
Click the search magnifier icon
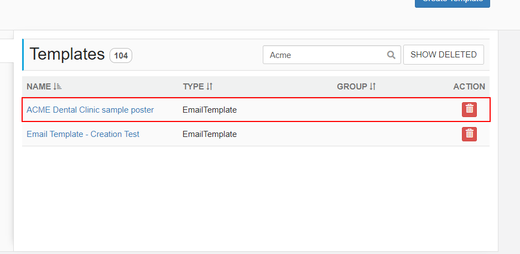pyautogui.click(x=391, y=55)
